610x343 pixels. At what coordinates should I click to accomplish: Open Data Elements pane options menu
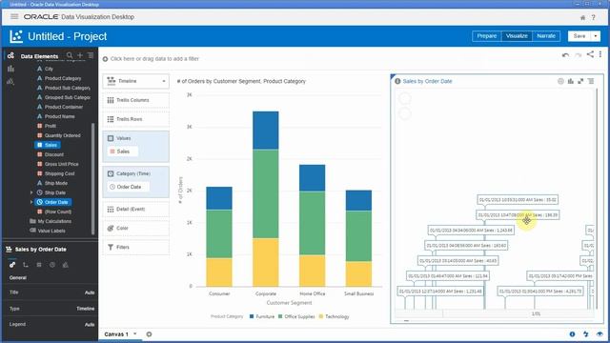coord(91,55)
